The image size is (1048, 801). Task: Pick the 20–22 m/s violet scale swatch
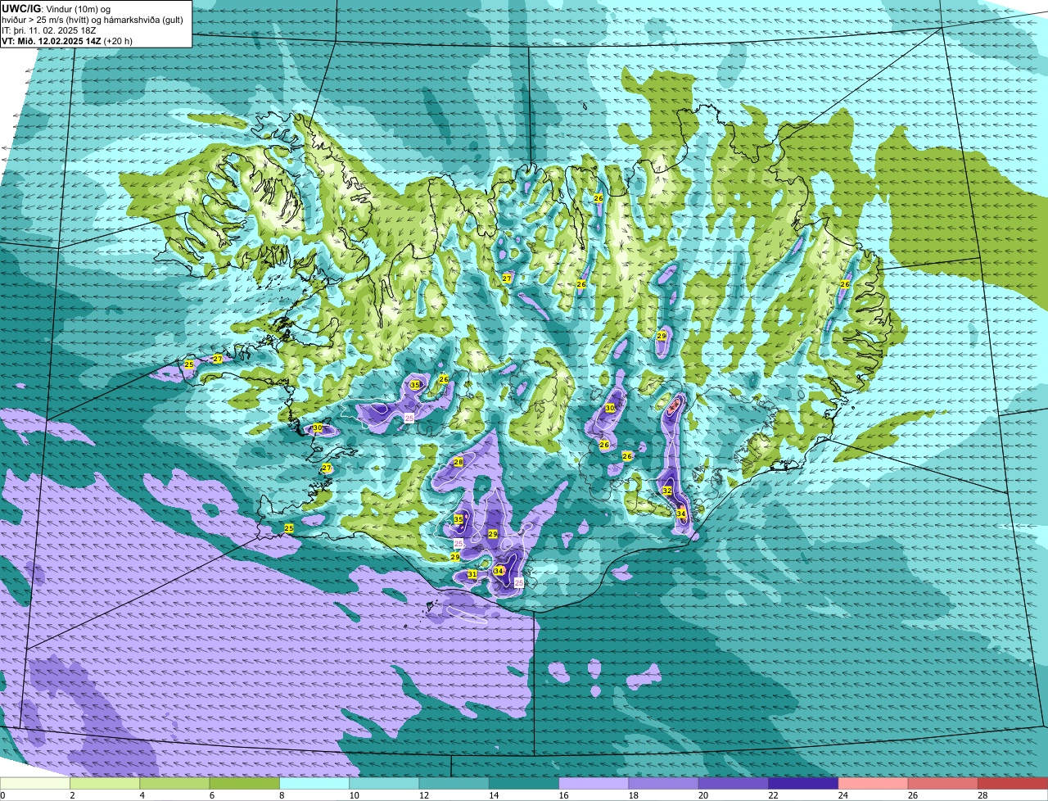point(734,783)
